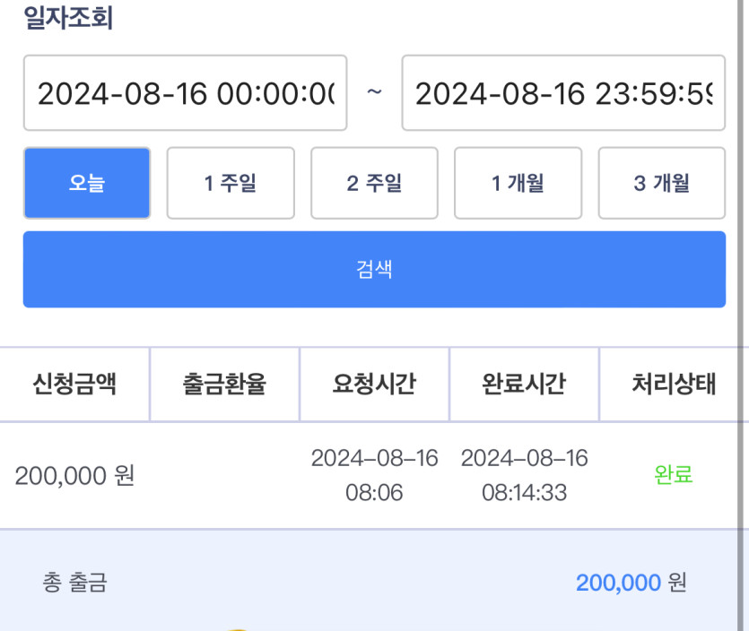Screen dimensions: 749x631
Task: Select the 1 주일 range button
Action: (x=231, y=183)
